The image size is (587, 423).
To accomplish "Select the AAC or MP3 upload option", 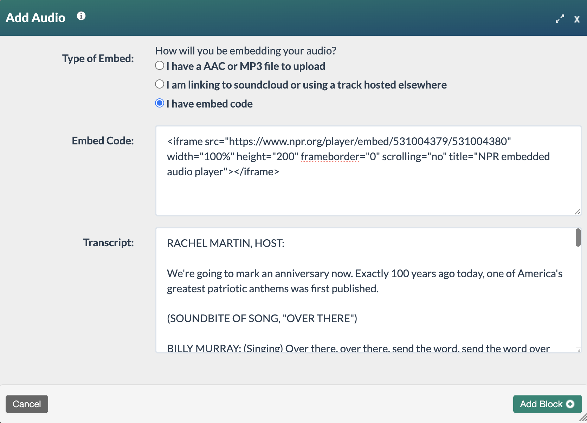I will click(x=160, y=65).
